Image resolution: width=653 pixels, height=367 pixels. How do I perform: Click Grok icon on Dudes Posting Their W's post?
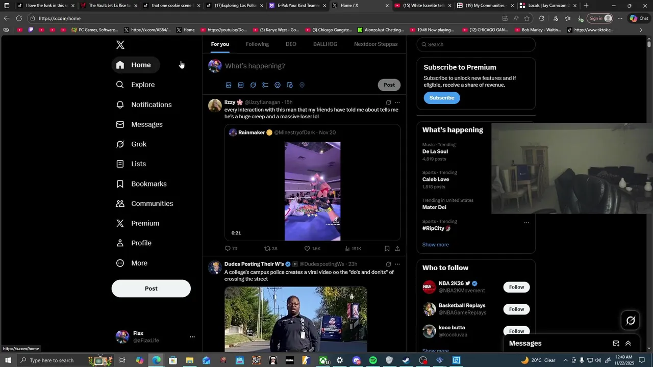point(388,264)
